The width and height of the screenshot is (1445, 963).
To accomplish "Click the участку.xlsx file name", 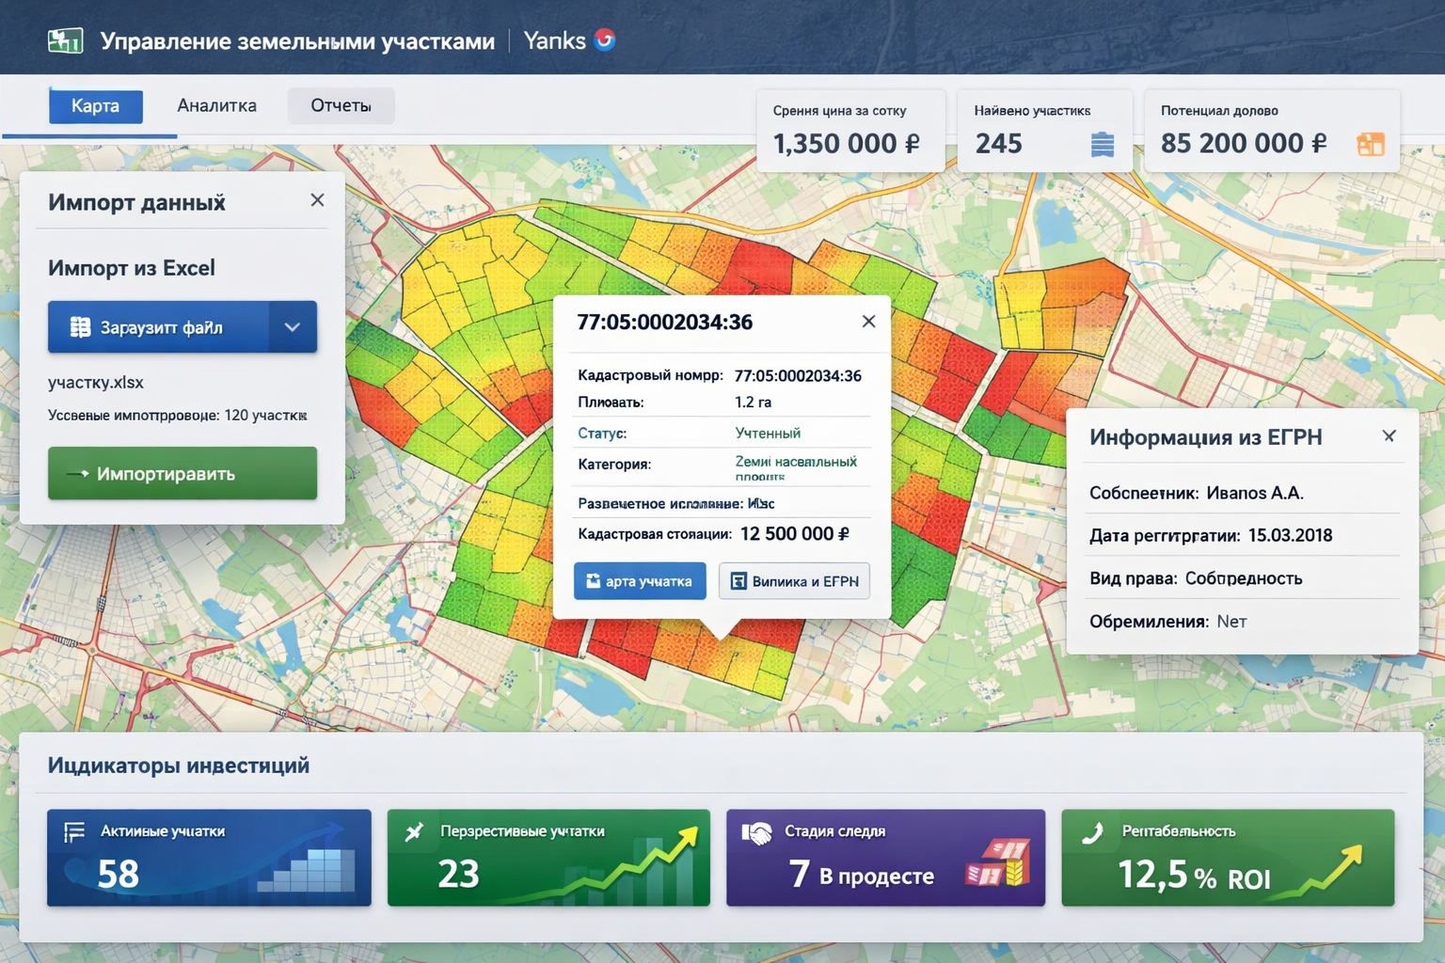I will (96, 383).
